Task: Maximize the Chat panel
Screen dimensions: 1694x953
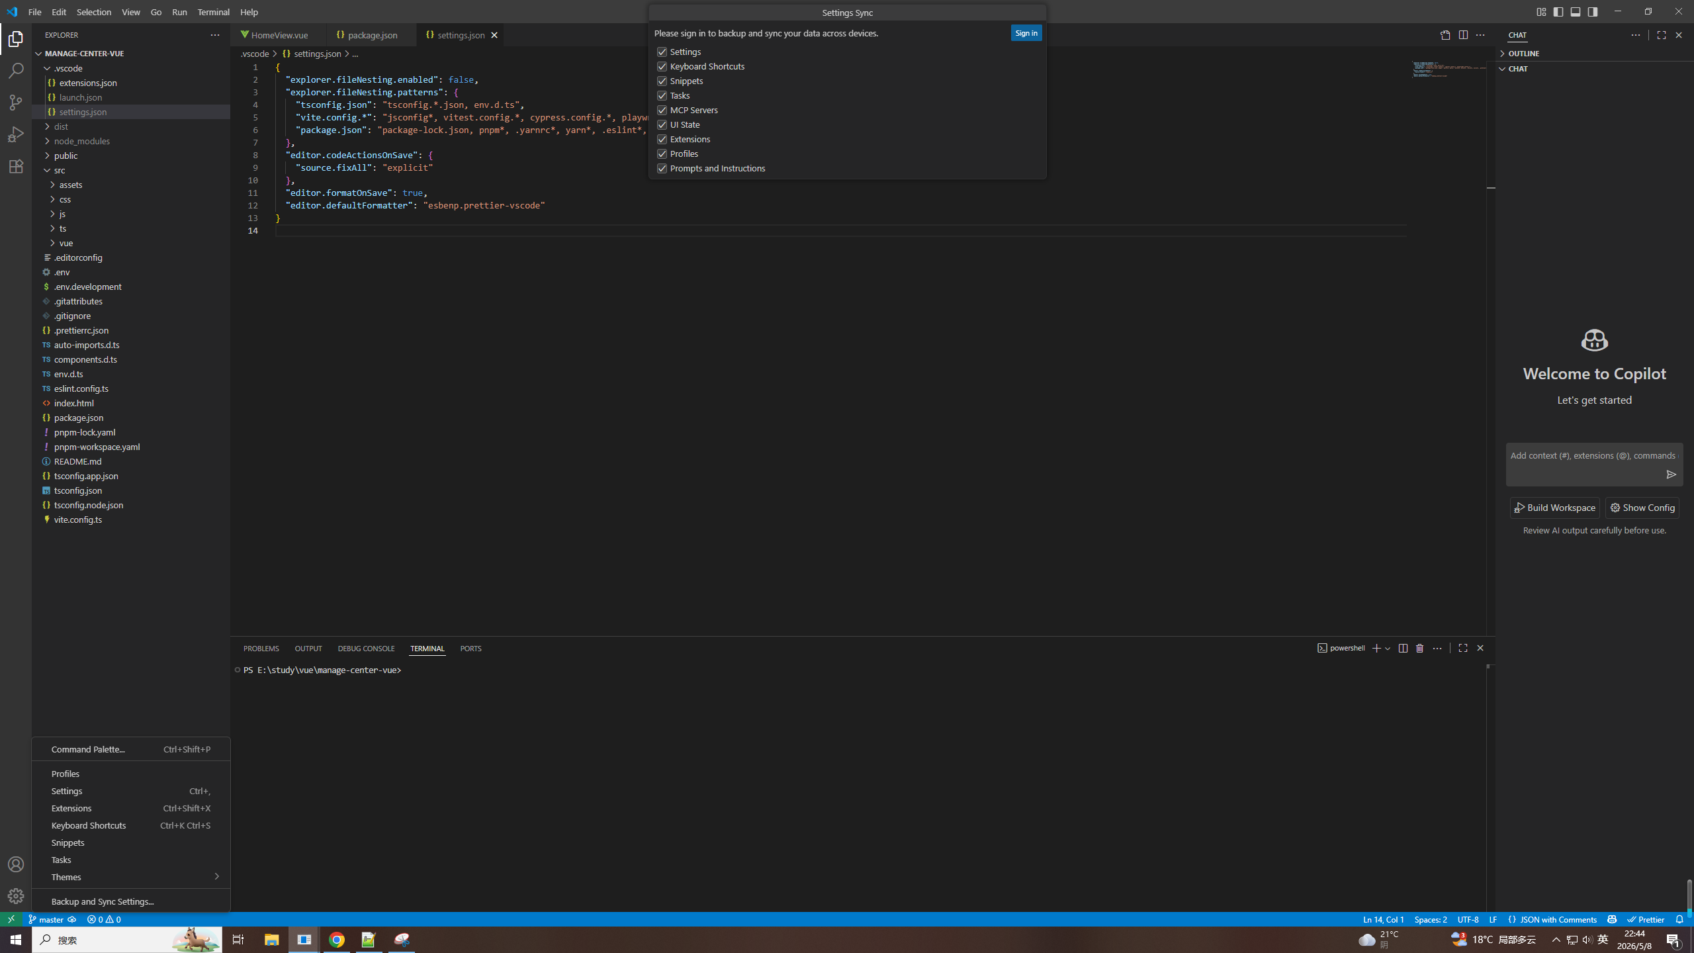Action: [1662, 35]
